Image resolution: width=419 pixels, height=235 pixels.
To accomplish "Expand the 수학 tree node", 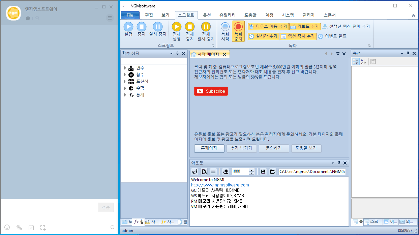I will (125, 88).
